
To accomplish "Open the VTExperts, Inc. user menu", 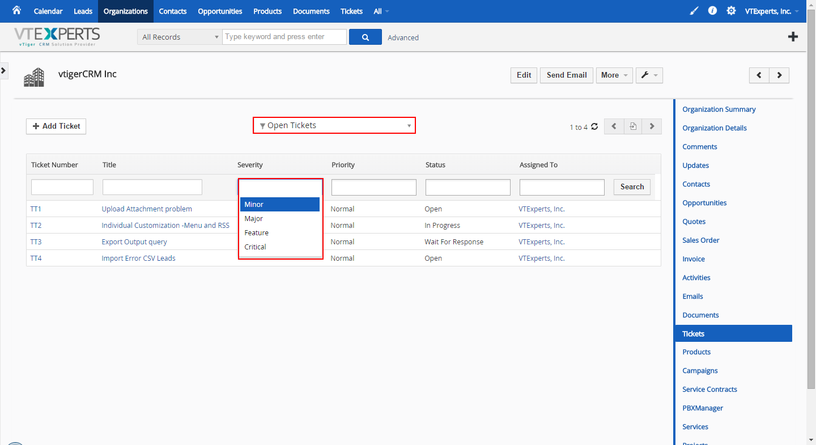I will click(x=772, y=11).
